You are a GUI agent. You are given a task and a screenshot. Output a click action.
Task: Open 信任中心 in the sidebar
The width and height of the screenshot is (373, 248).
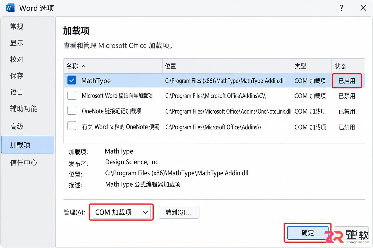(27, 162)
